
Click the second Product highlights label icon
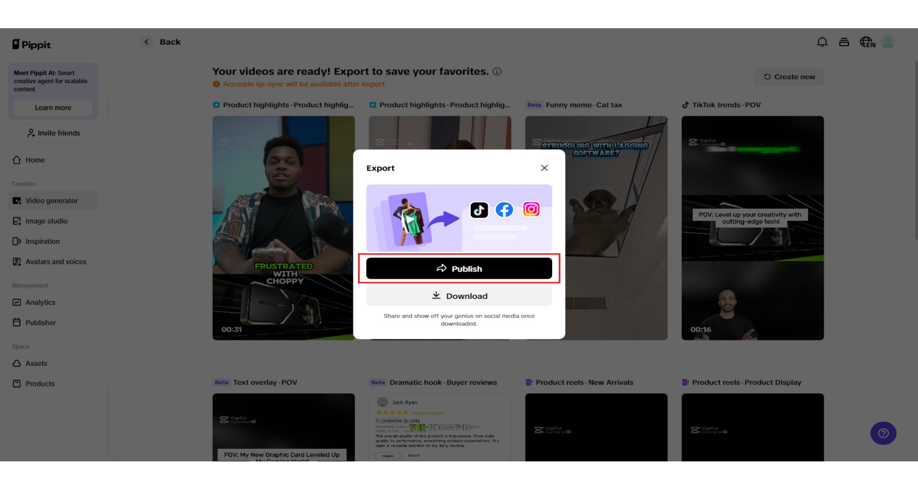372,105
